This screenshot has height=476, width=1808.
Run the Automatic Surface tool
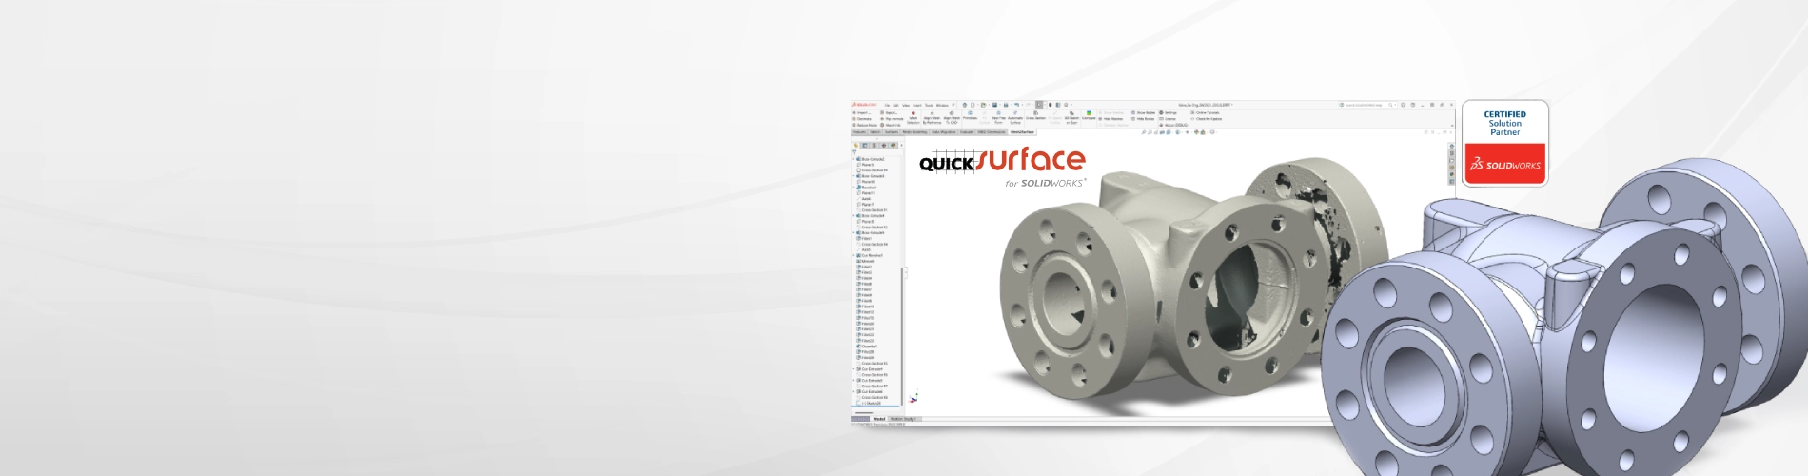tap(1015, 118)
